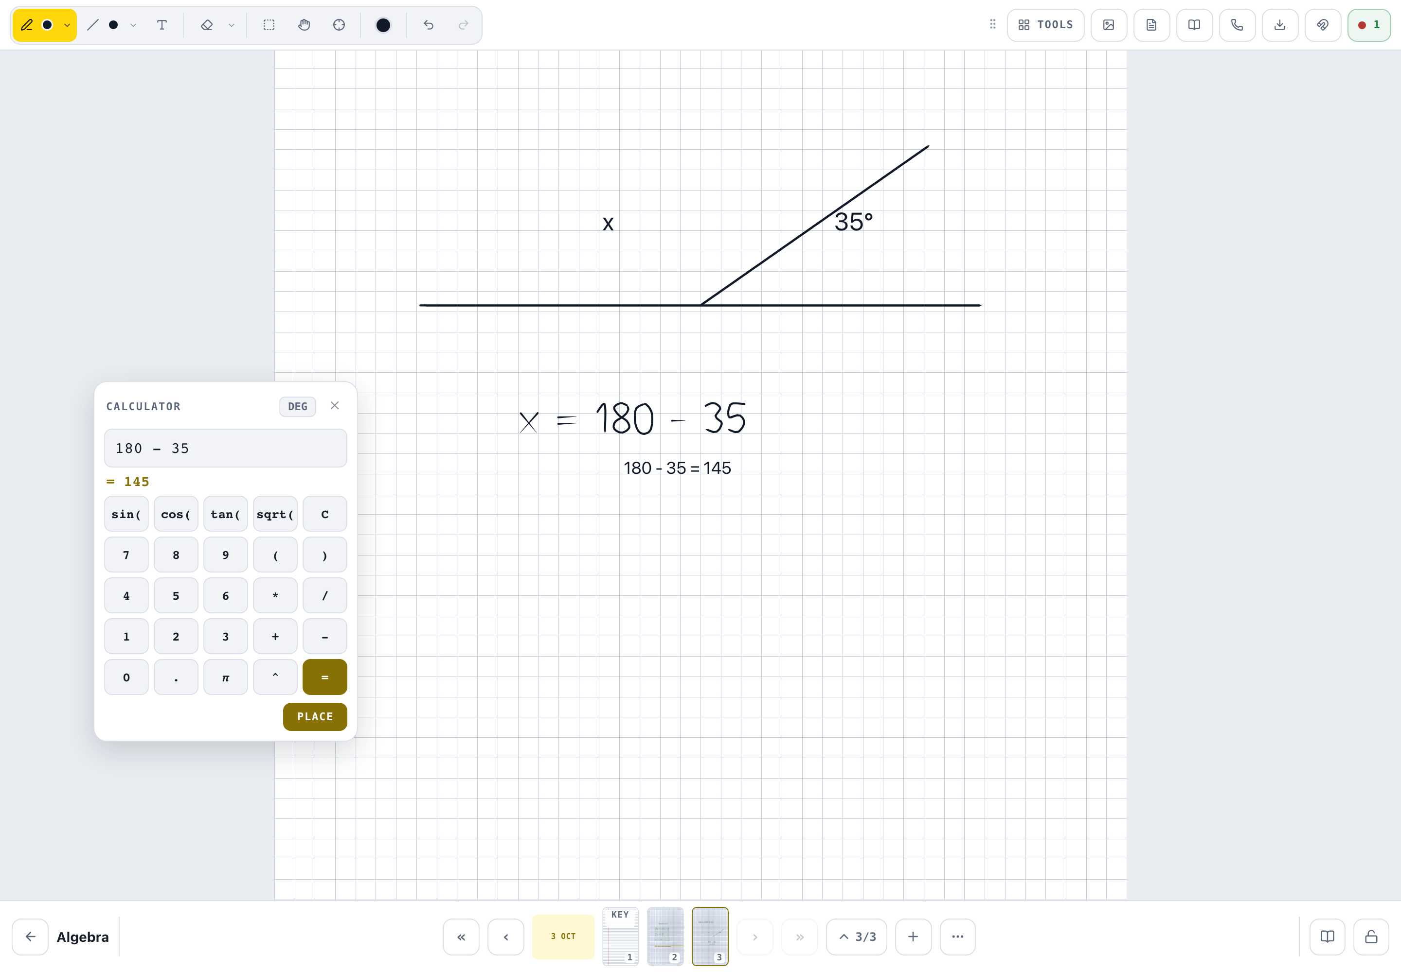Select the 180 - 35 = 145 text
This screenshot has height=972, width=1401.
[677, 469]
